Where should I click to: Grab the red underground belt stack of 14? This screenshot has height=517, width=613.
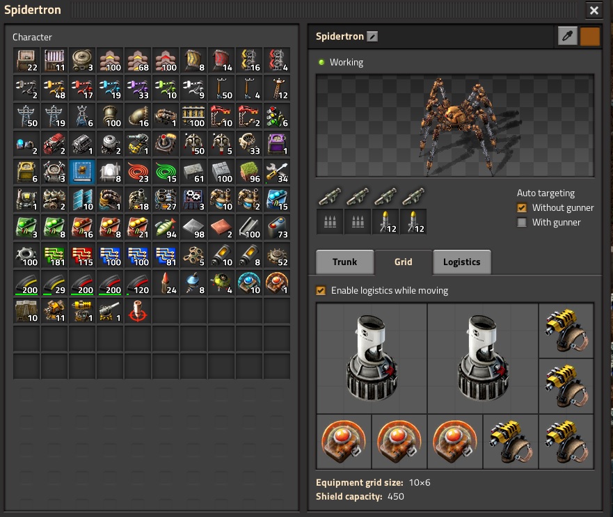pos(222,61)
